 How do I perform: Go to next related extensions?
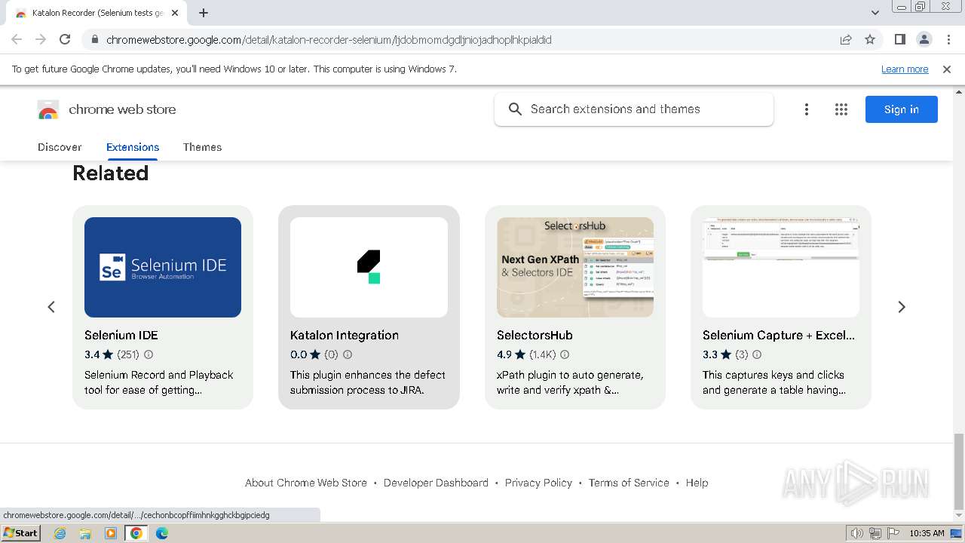click(x=902, y=307)
